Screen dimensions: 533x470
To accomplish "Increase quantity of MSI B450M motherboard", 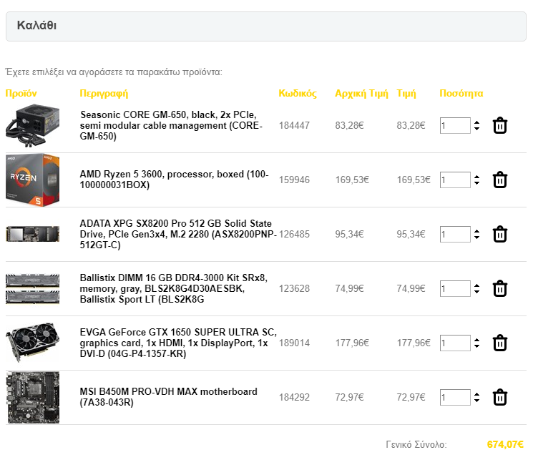I will [476, 395].
